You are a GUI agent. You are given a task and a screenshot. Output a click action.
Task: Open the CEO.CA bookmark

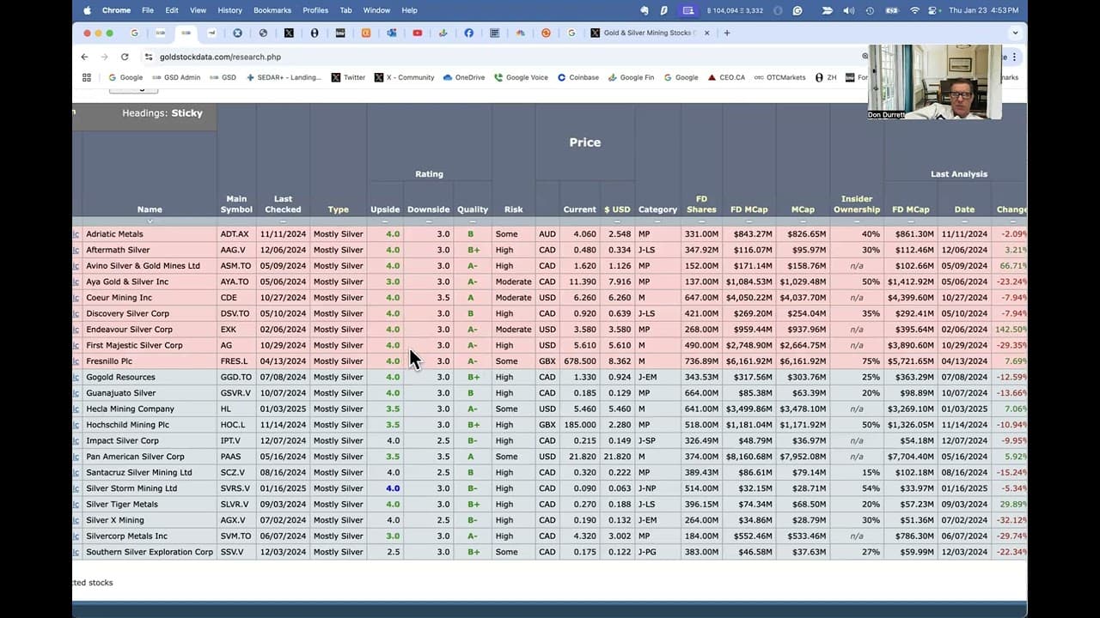[x=726, y=77]
